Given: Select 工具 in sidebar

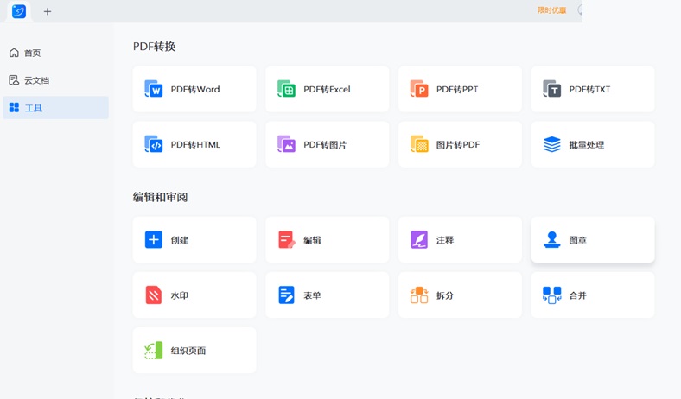Looking at the screenshot, I should (x=55, y=107).
